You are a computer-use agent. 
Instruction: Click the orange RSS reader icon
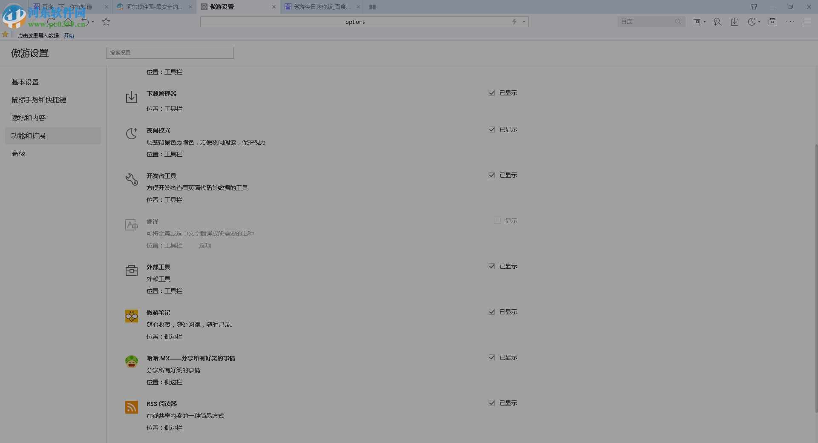(132, 407)
